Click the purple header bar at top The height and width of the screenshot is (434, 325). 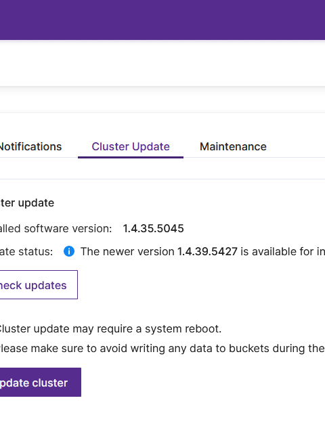point(162,20)
